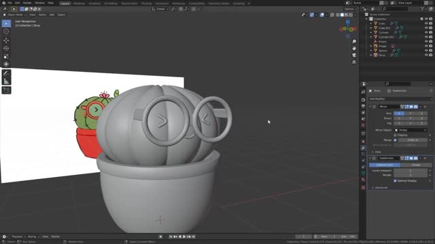The image size is (435, 244).
Task: Open the File menu
Action: (x=10, y=3)
